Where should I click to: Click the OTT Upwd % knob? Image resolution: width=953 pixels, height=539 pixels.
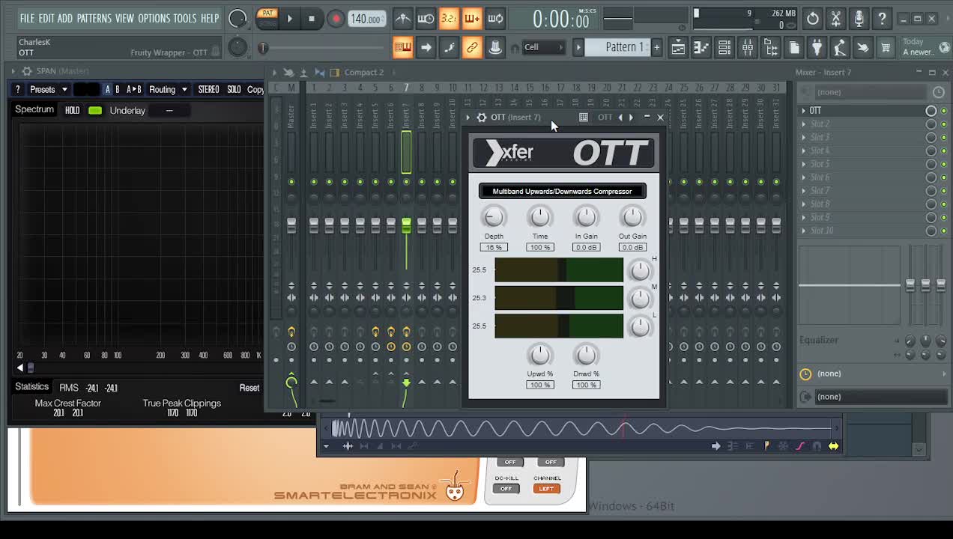pyautogui.click(x=540, y=355)
